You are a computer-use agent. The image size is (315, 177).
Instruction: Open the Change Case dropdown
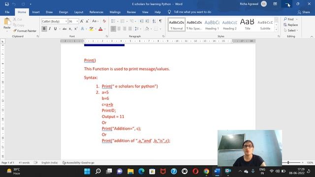click(x=95, y=21)
